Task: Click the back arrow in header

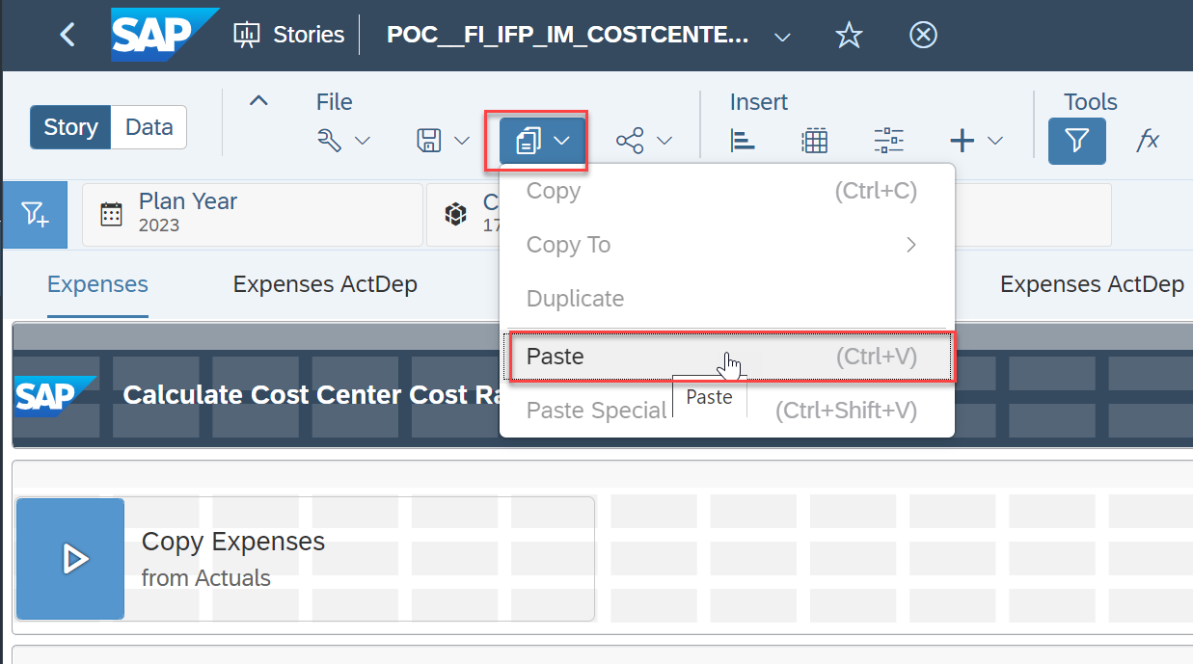Action: pos(67,35)
